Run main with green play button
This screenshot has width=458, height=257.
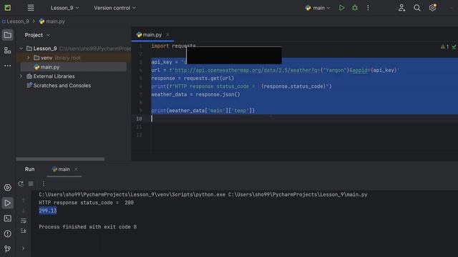[341, 8]
